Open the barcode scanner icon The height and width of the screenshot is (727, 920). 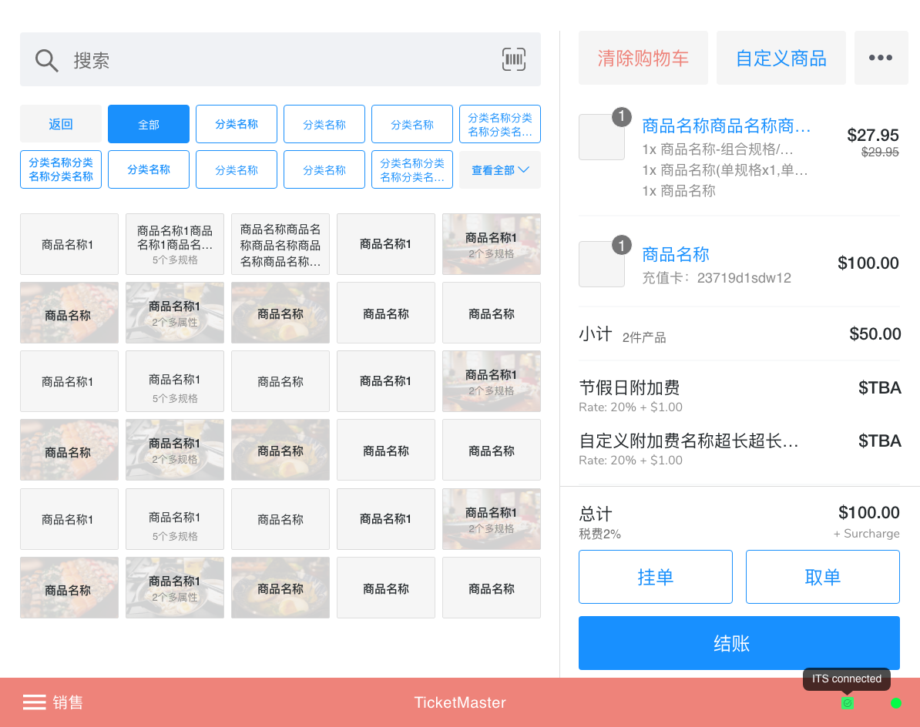click(x=513, y=59)
